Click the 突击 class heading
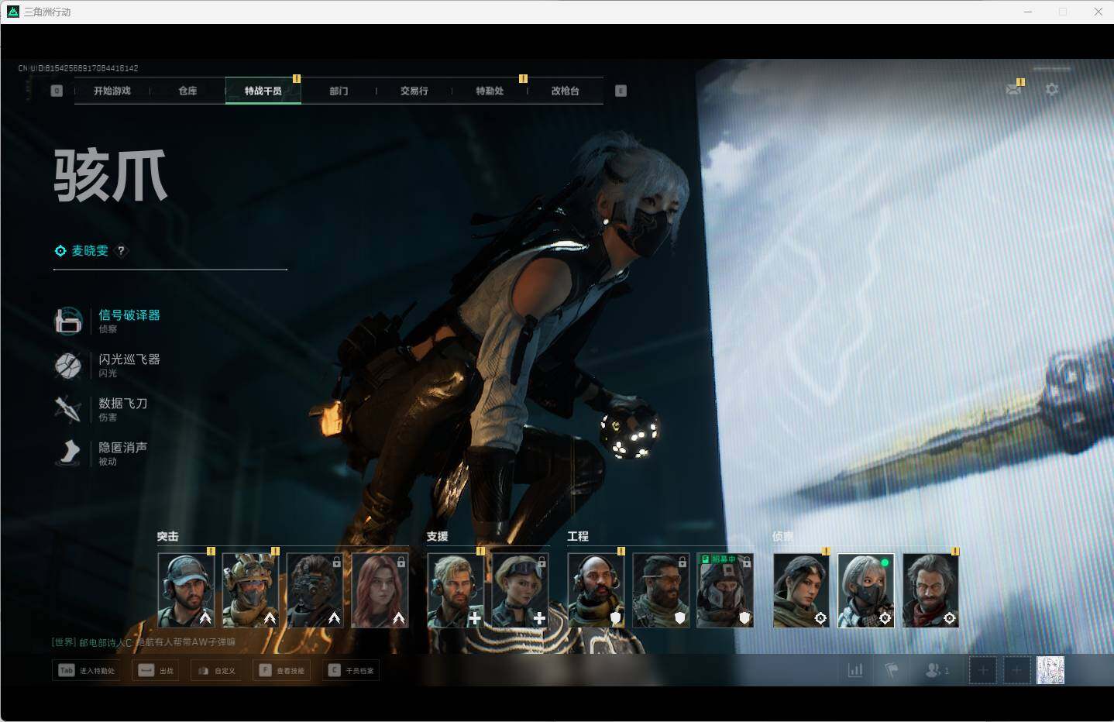This screenshot has height=722, width=1114. click(x=167, y=536)
